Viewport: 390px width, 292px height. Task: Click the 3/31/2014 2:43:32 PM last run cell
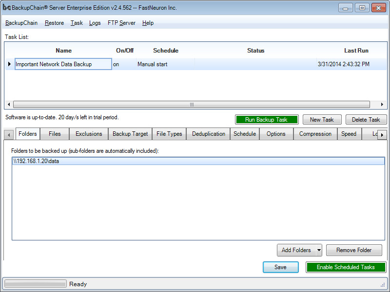pos(351,64)
